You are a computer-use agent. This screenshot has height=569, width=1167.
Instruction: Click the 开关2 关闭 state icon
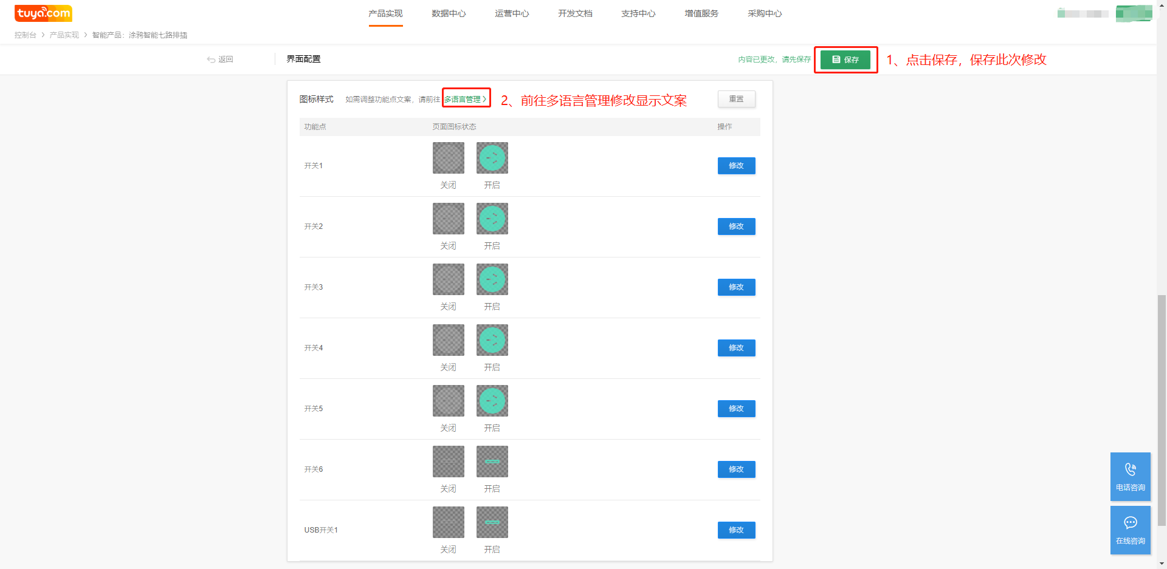coord(448,219)
